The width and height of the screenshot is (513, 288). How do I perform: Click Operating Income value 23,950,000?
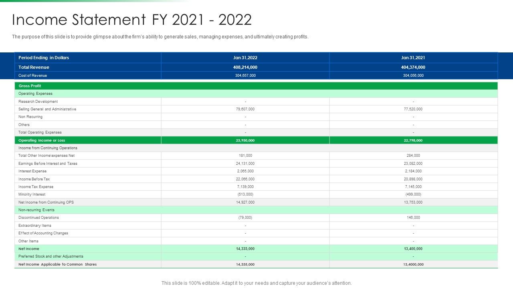point(245,140)
